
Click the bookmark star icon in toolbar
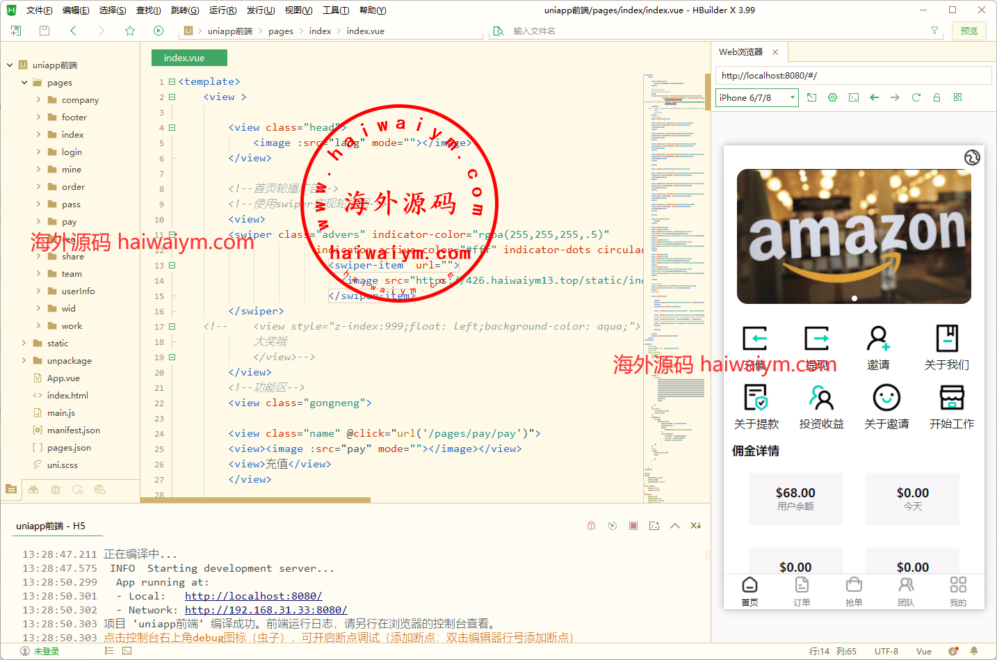click(x=130, y=31)
